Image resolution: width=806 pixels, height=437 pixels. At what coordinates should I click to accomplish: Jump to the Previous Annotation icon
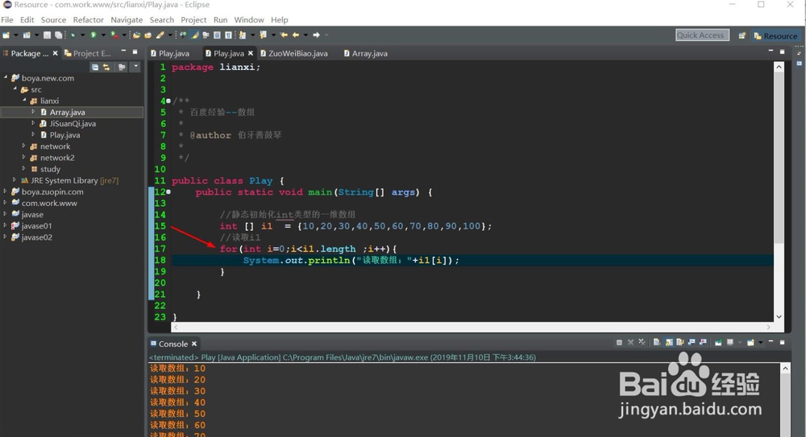point(263,35)
